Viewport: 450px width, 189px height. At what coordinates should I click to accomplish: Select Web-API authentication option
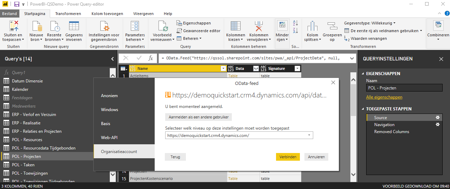124,137
